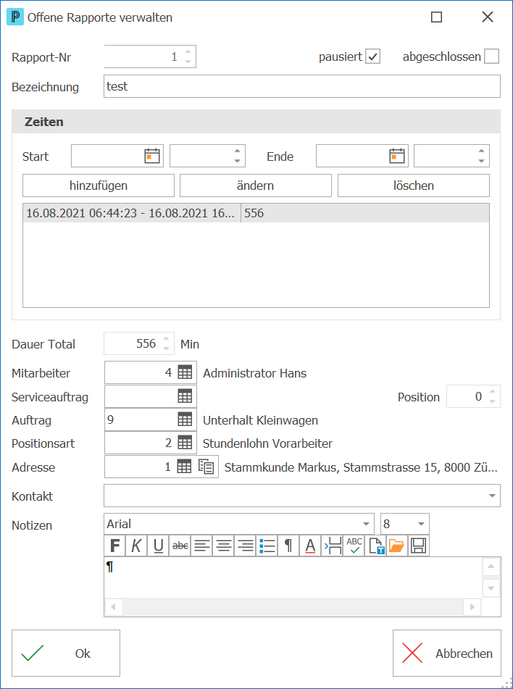This screenshot has width=513, height=689.
Task: Click inside the Notizen text area
Action: [x=293, y=577]
